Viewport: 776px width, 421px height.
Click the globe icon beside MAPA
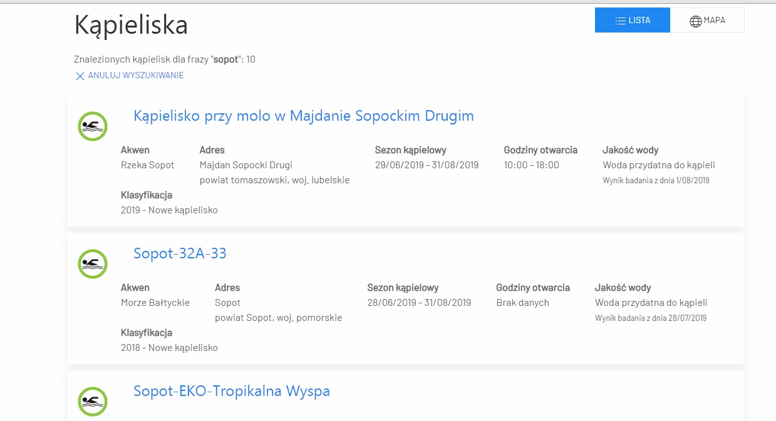coord(695,21)
